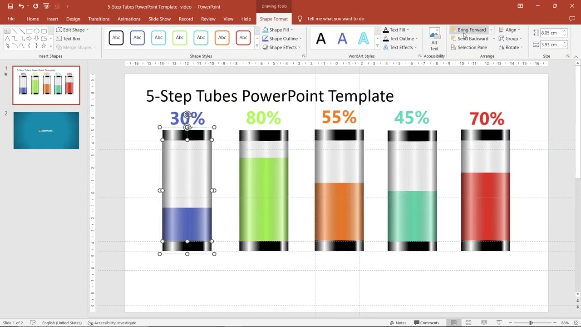Apply the blue A WordArt style
The image size is (581, 327).
[342, 39]
